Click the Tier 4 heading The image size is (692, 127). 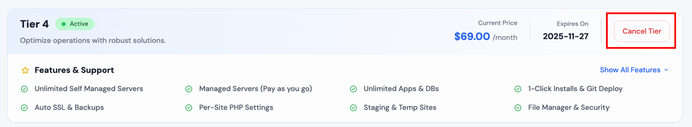(x=34, y=24)
